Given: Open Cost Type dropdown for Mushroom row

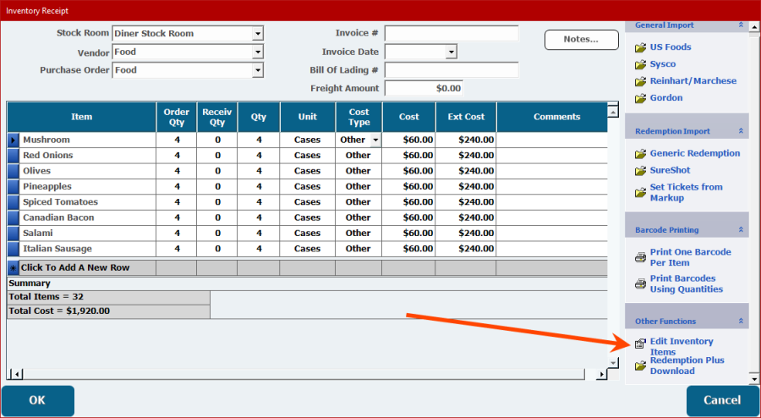Looking at the screenshot, I should click(x=375, y=140).
